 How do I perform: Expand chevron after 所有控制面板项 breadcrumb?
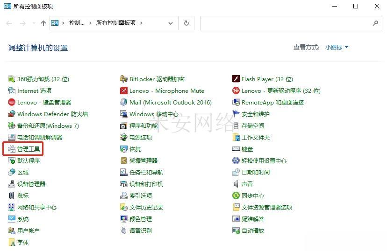tap(141, 23)
